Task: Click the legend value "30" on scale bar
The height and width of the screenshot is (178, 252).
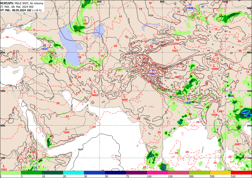Action: (85, 176)
